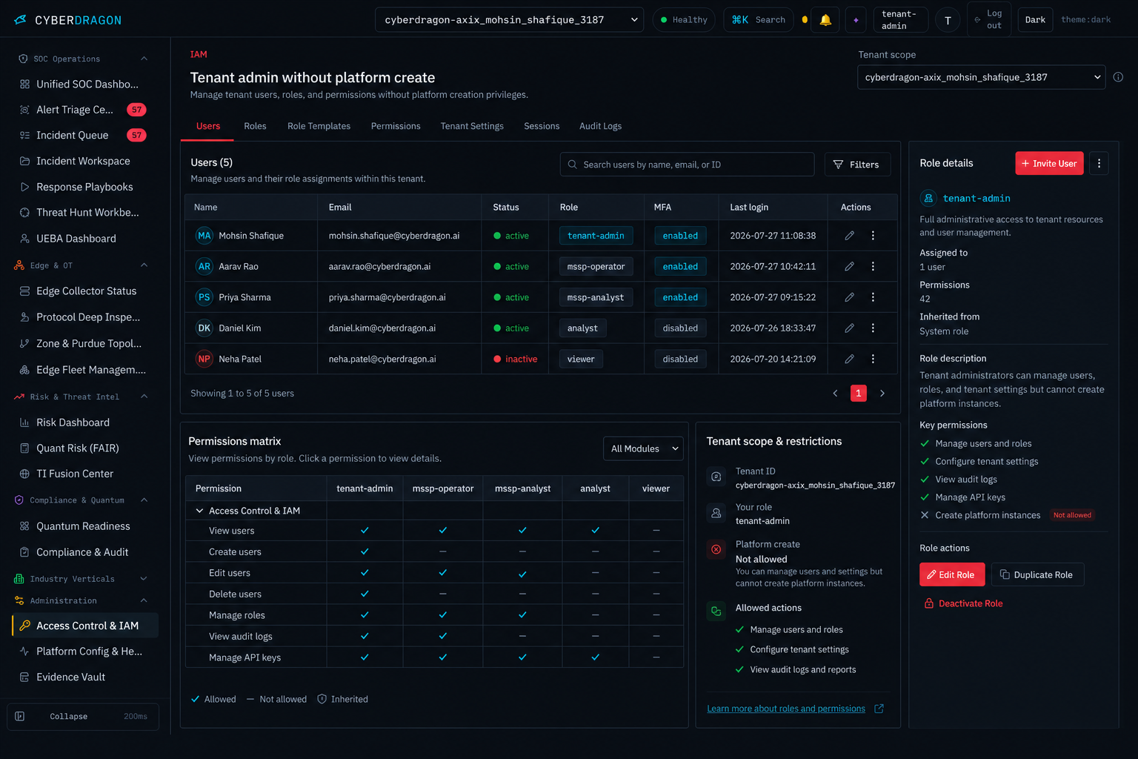Click the disabled MFA badge for Daniel Kim

[680, 328]
